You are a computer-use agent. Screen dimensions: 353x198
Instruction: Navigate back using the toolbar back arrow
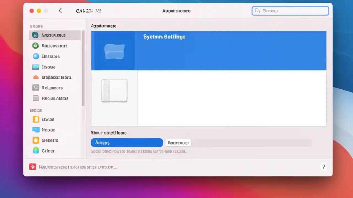tap(60, 11)
